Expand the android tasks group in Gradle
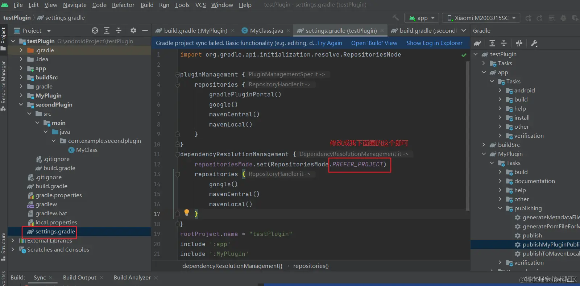Image resolution: width=580 pixels, height=286 pixels. pos(500,90)
